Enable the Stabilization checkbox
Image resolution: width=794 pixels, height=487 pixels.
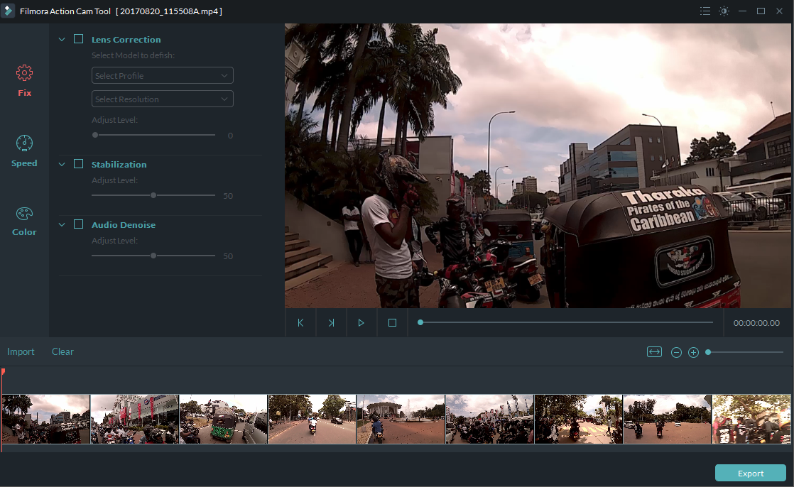[x=78, y=163]
